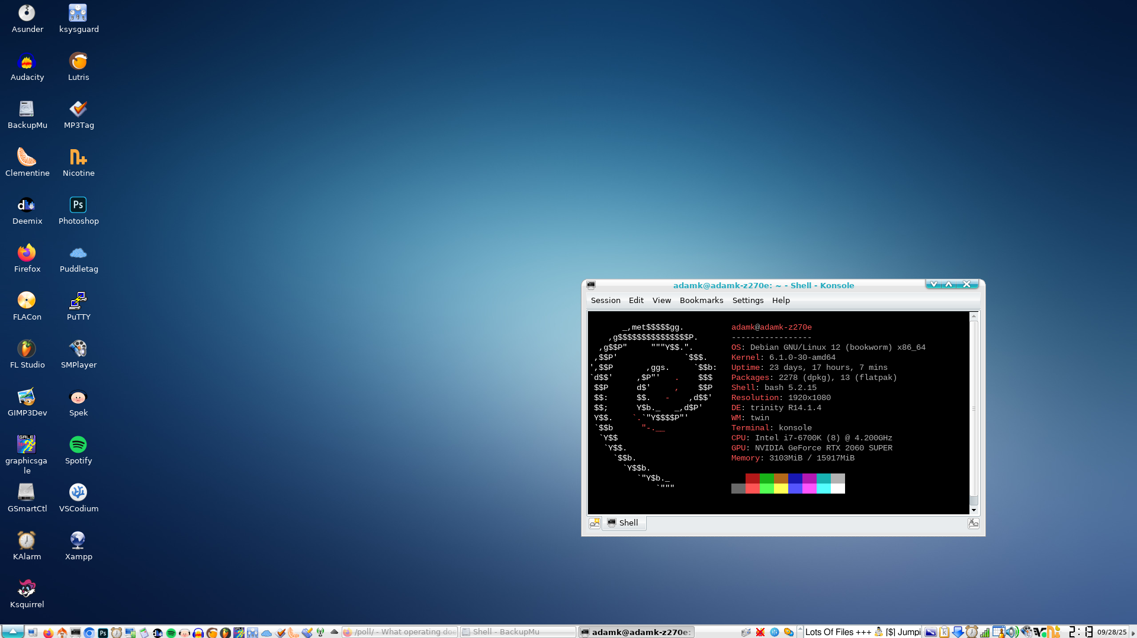This screenshot has width=1137, height=638.
Task: Switch to the Shell tab
Action: (624, 523)
